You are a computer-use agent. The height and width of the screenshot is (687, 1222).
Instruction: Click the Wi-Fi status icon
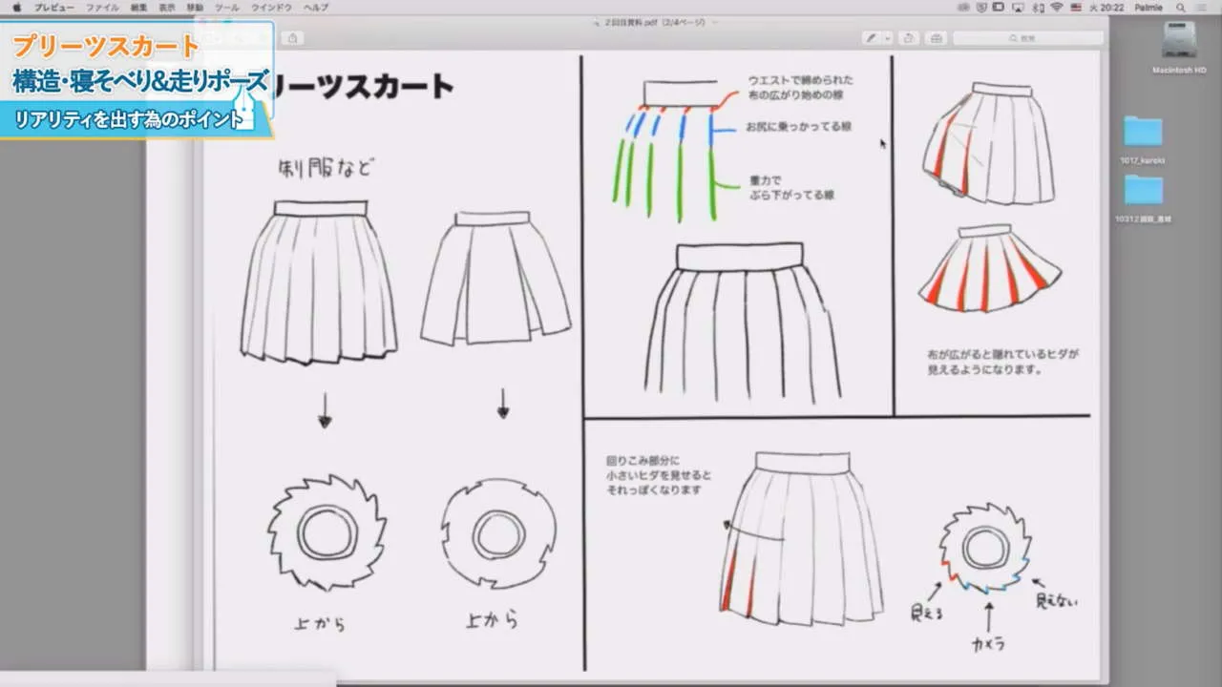[1055, 8]
